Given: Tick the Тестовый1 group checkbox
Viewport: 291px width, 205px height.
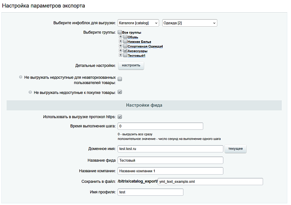Looking at the screenshot, I should (125, 55).
